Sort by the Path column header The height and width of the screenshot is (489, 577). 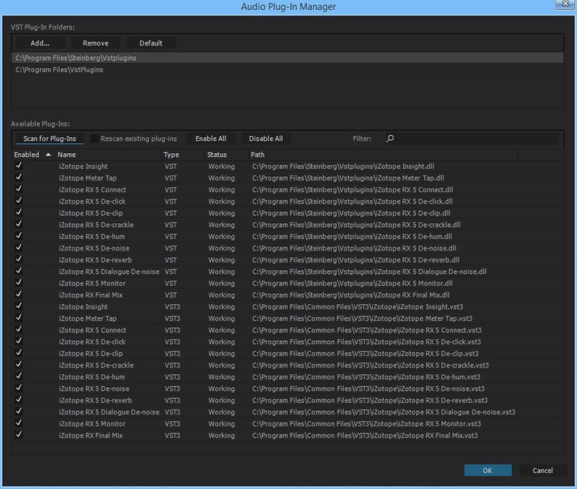383,155
